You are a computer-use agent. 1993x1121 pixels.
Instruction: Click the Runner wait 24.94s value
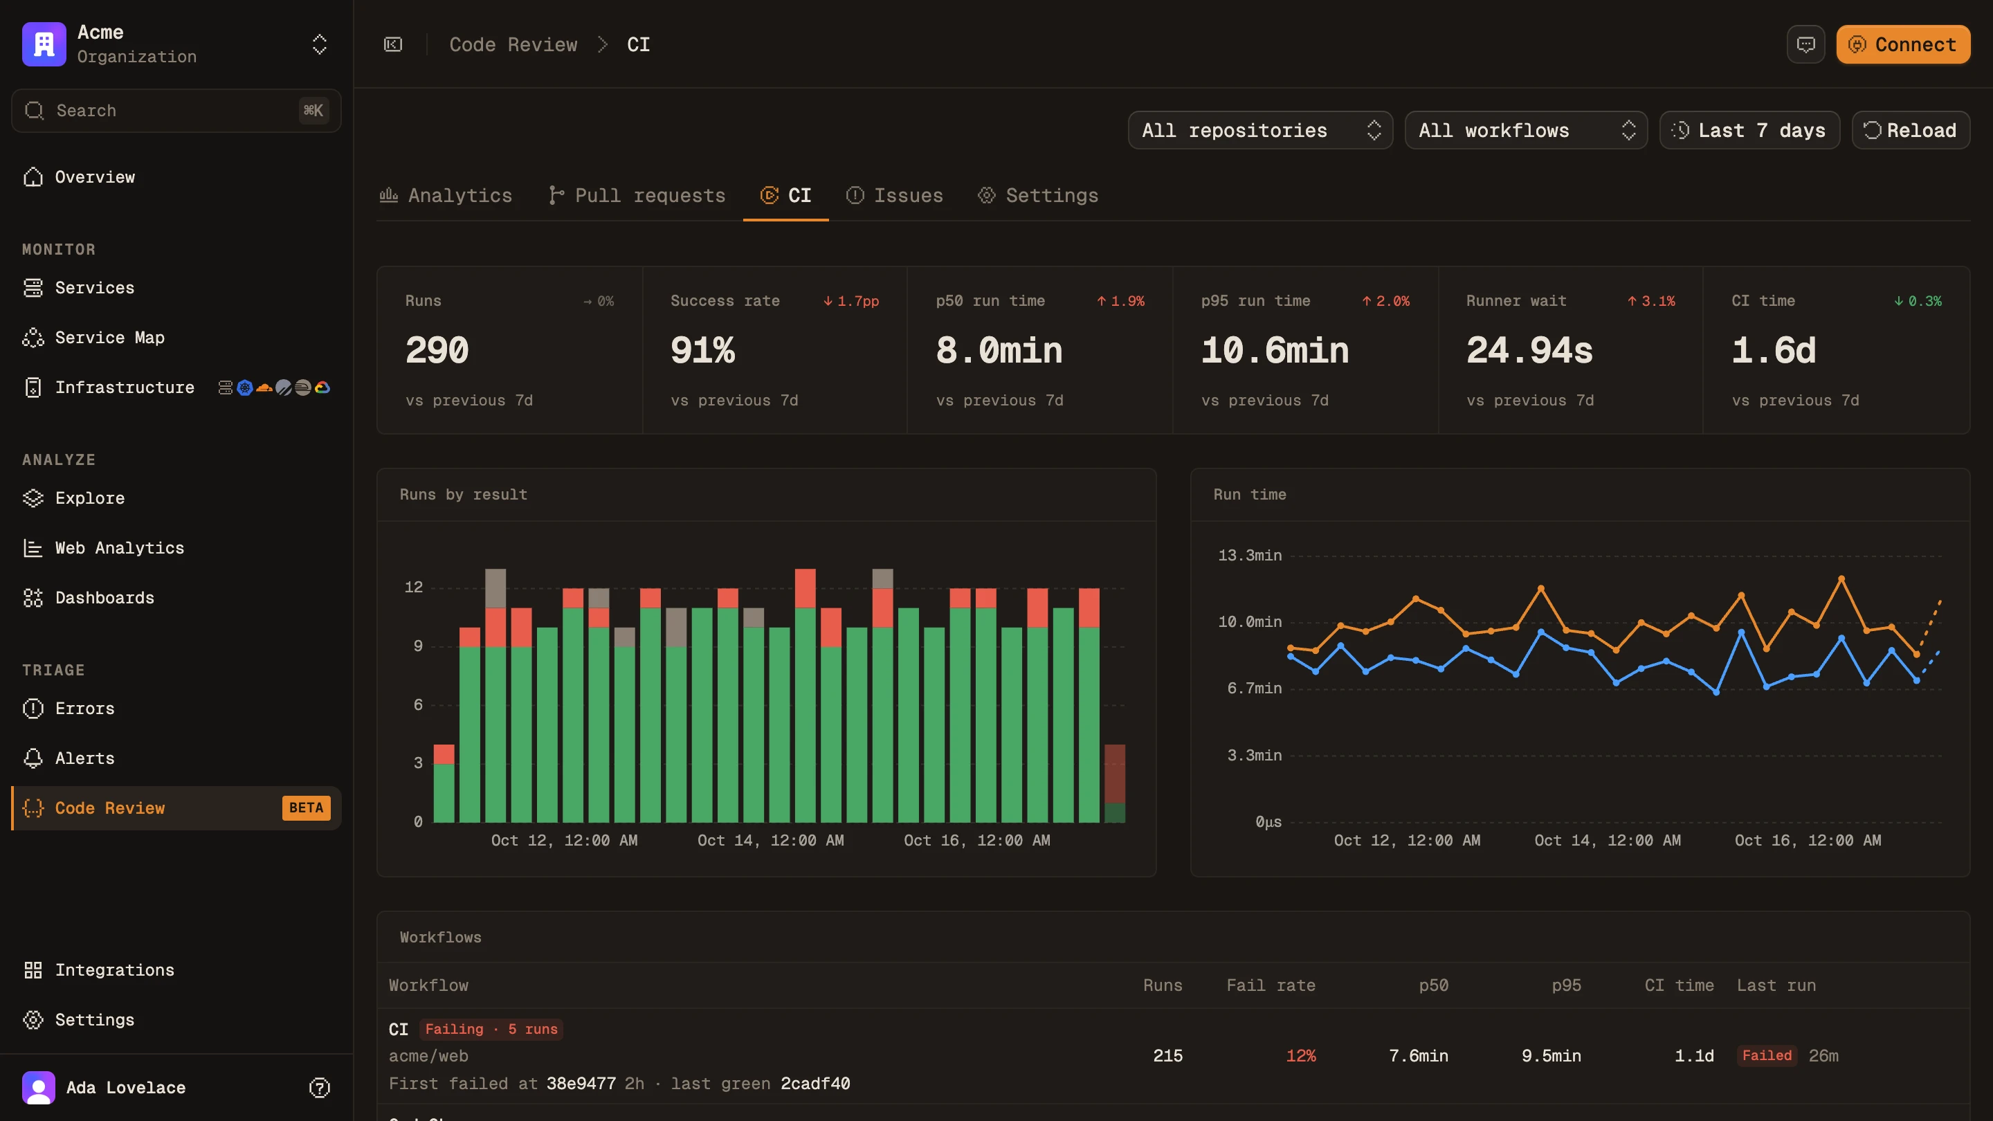tap(1529, 350)
